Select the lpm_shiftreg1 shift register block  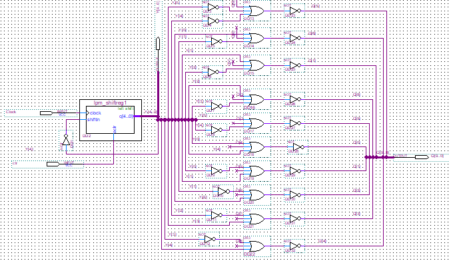click(111, 120)
